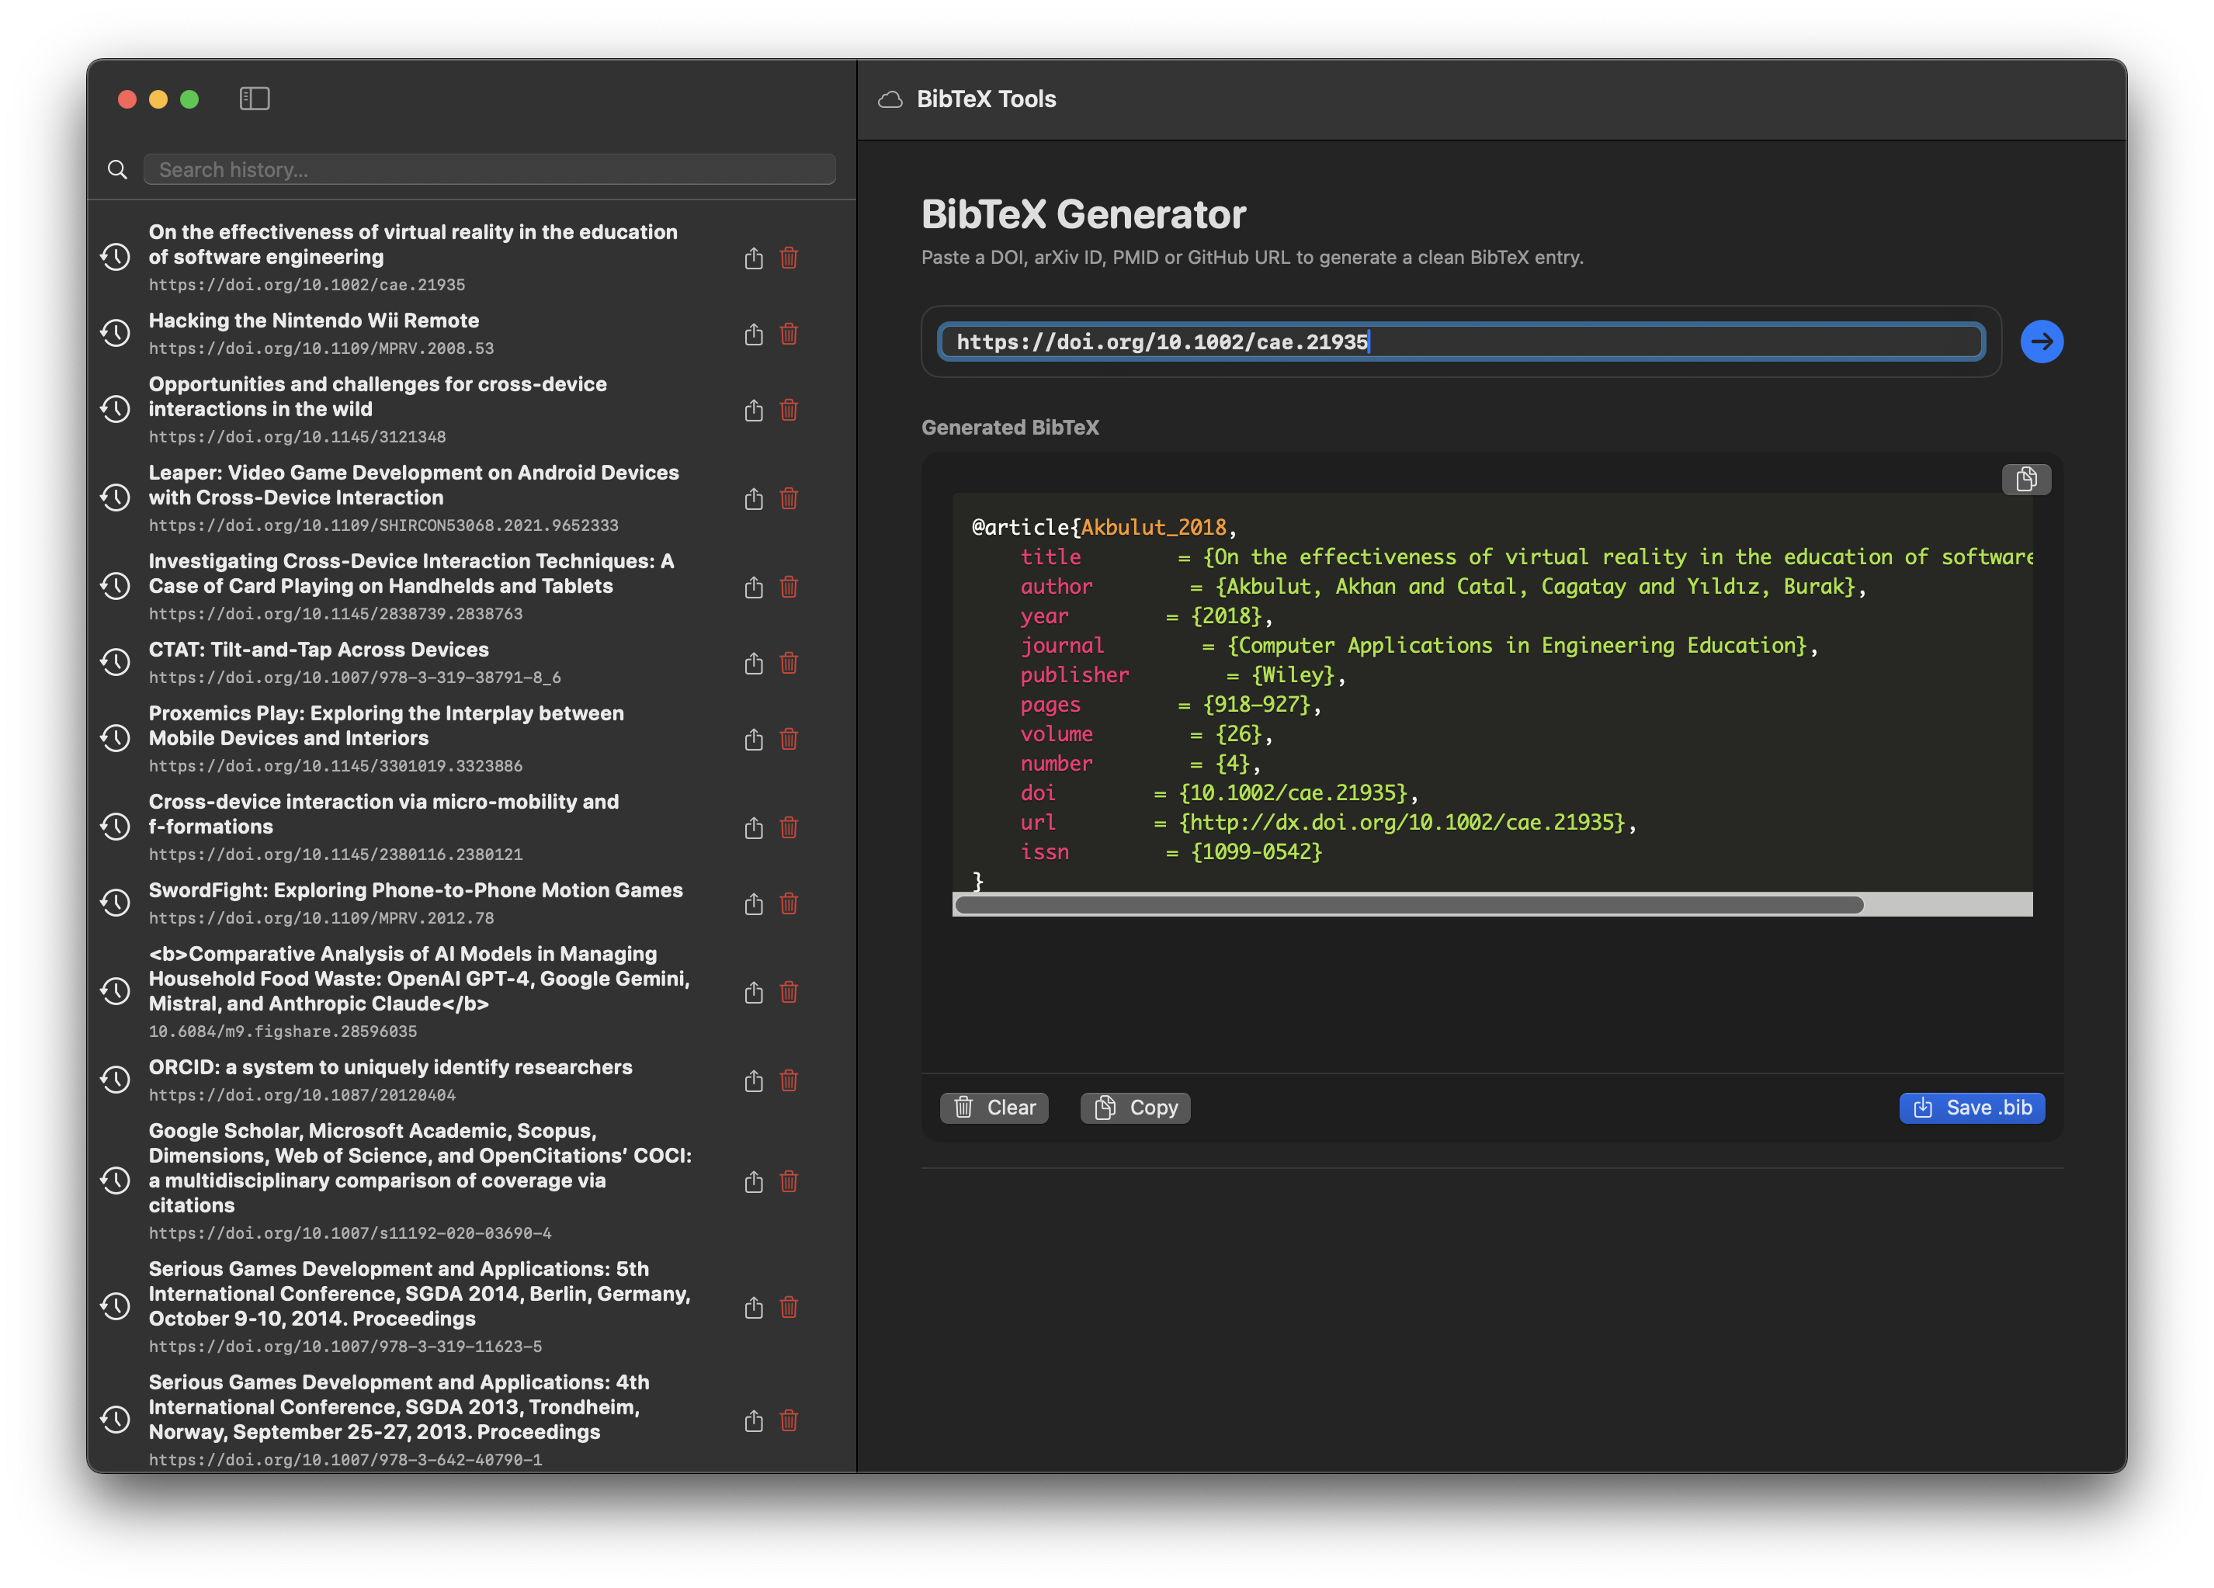Delete the 'Opportunities and challenges for cross-device' entry
Viewport: 2214px width, 1588px height.
coord(789,410)
